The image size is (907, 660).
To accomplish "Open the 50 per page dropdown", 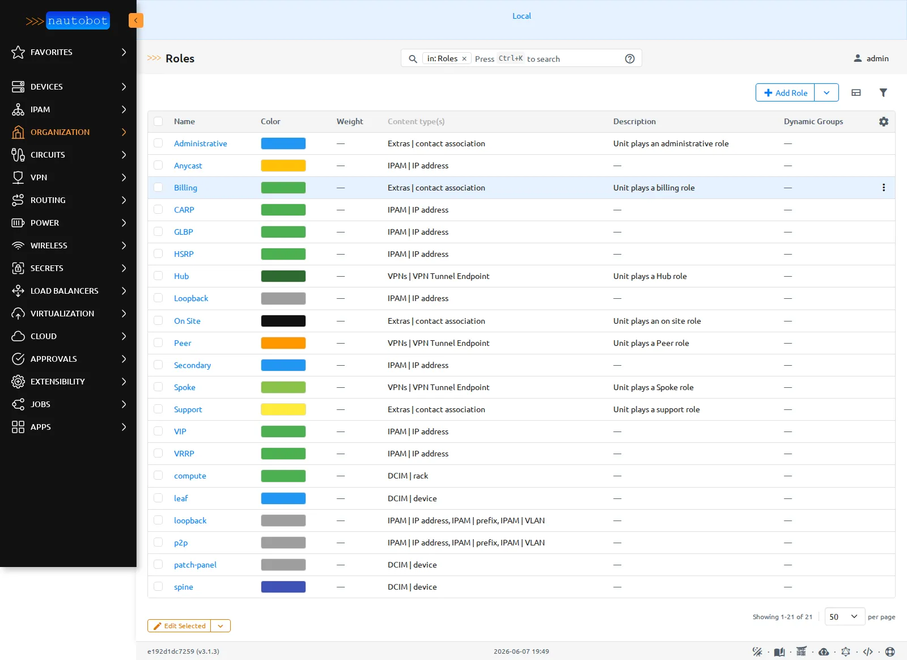I will [844, 617].
